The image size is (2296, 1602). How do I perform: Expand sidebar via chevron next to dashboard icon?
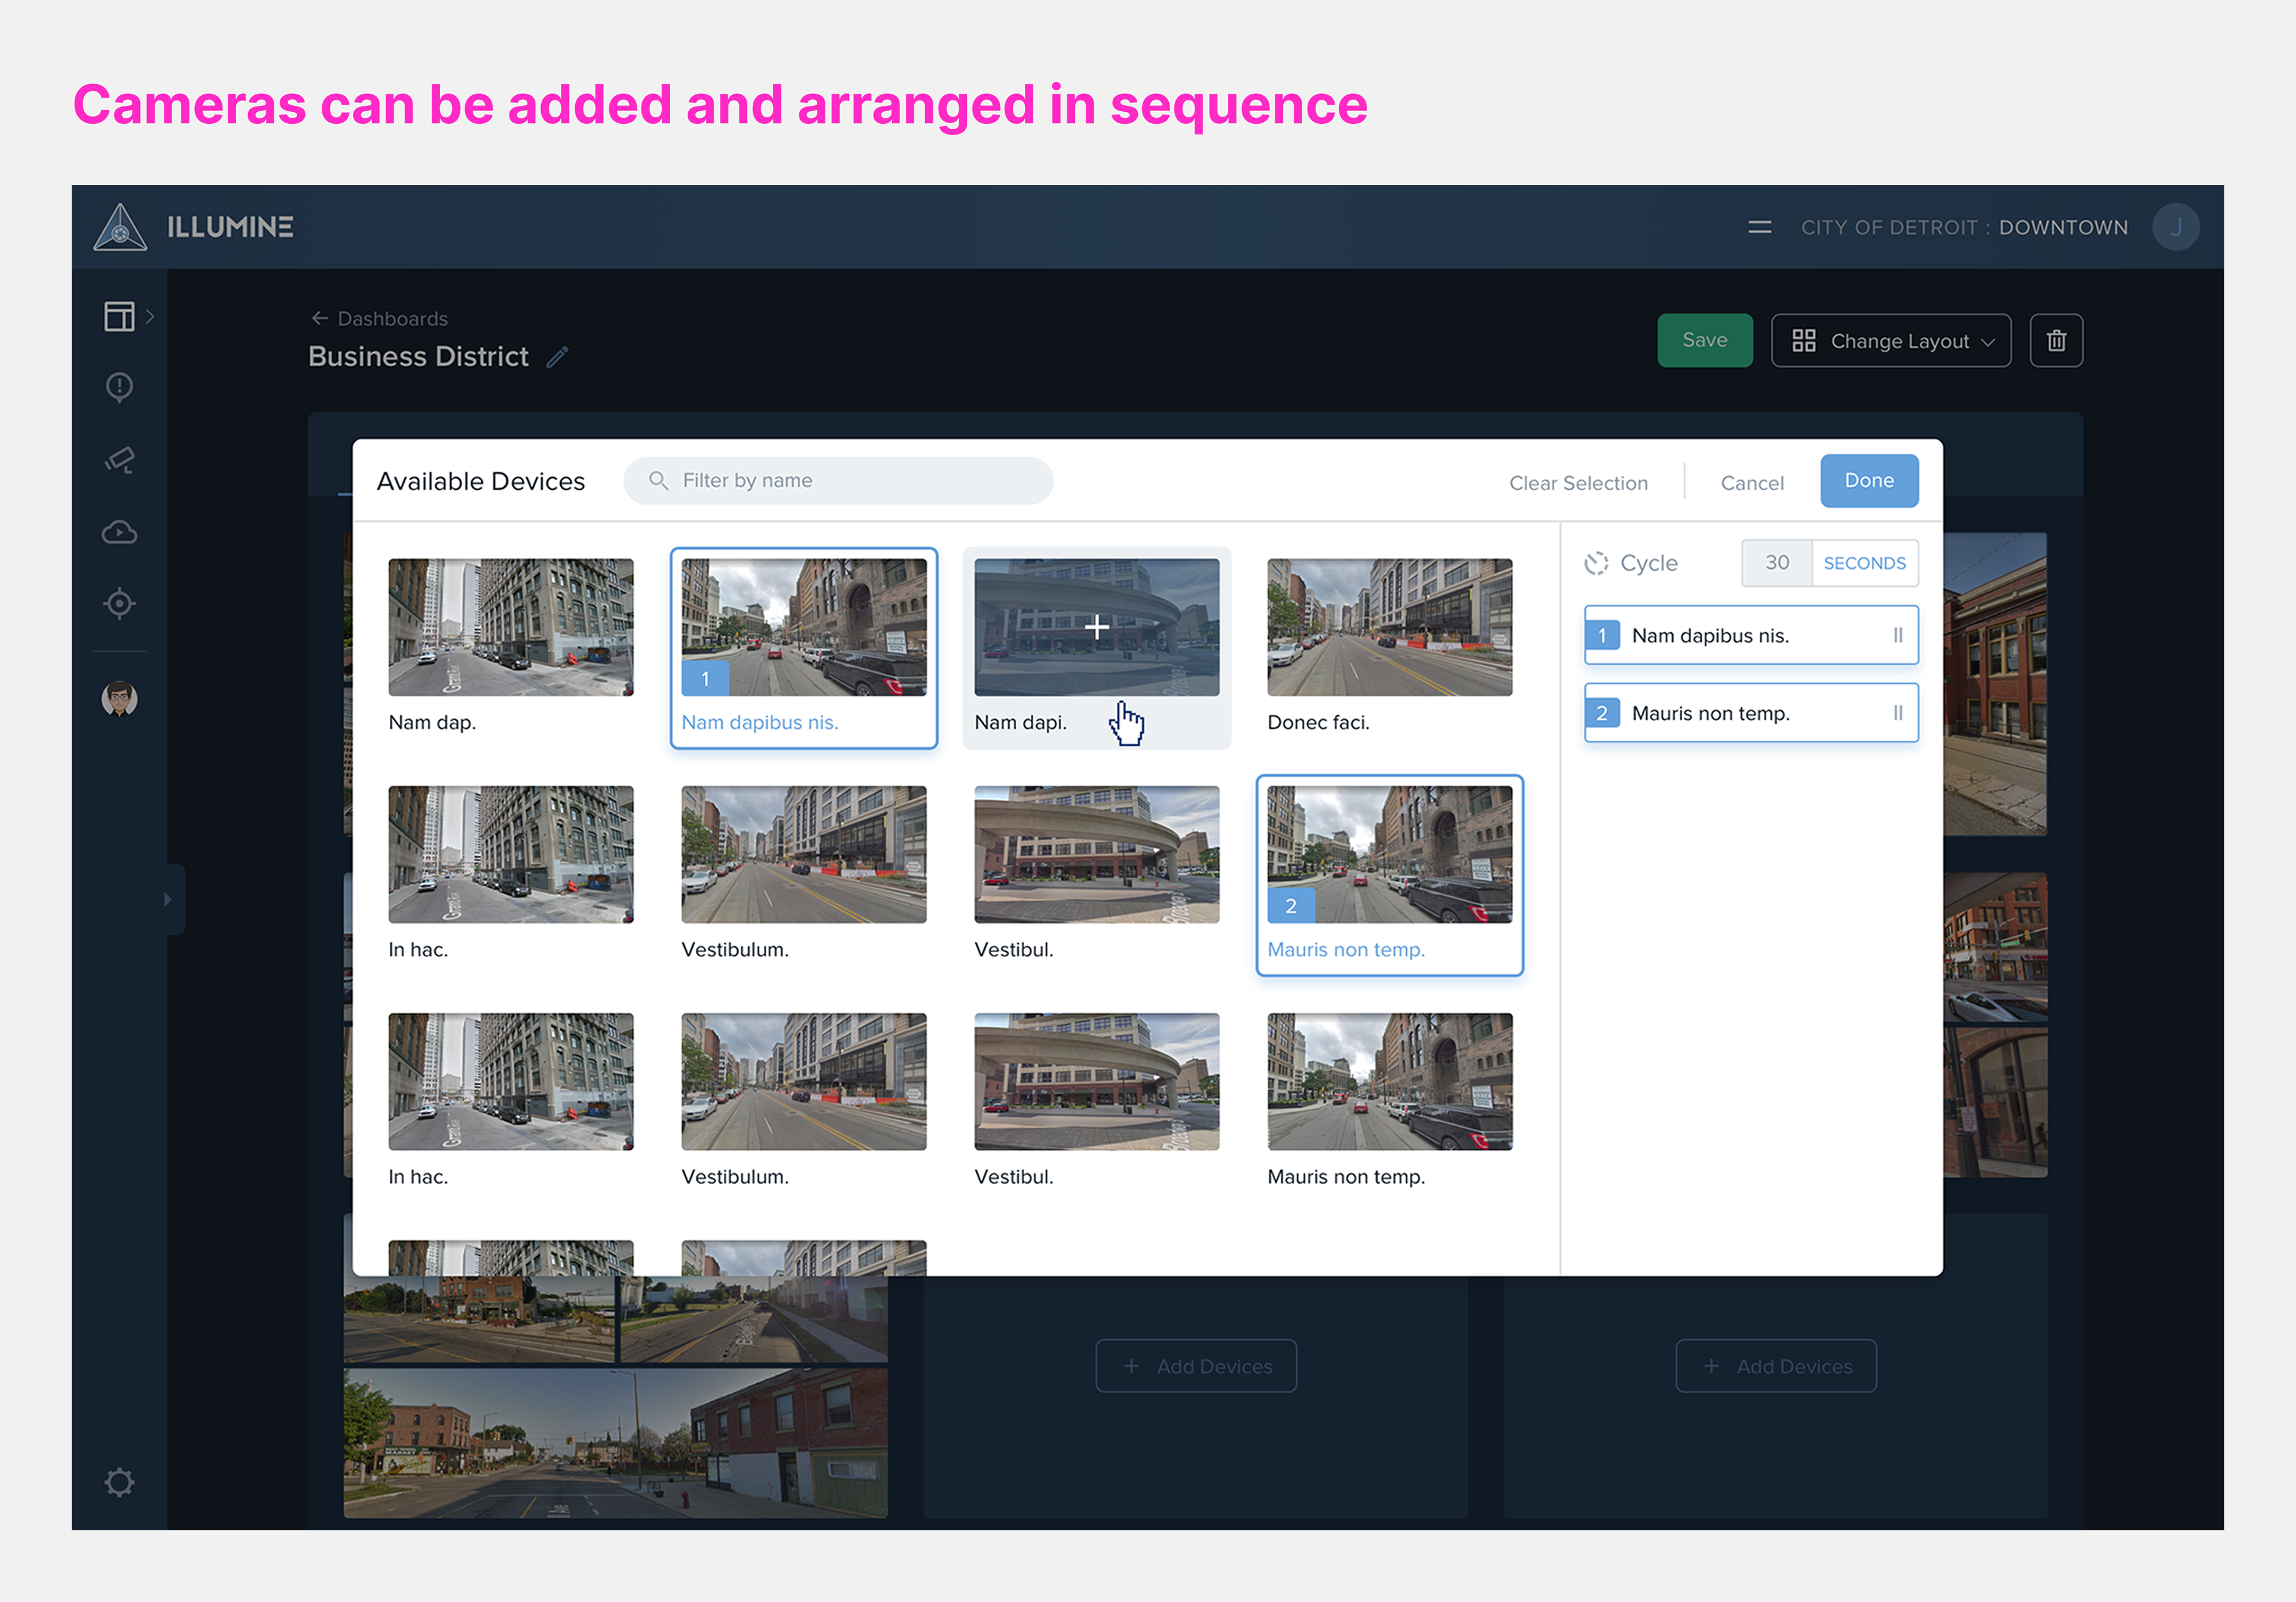[150, 316]
